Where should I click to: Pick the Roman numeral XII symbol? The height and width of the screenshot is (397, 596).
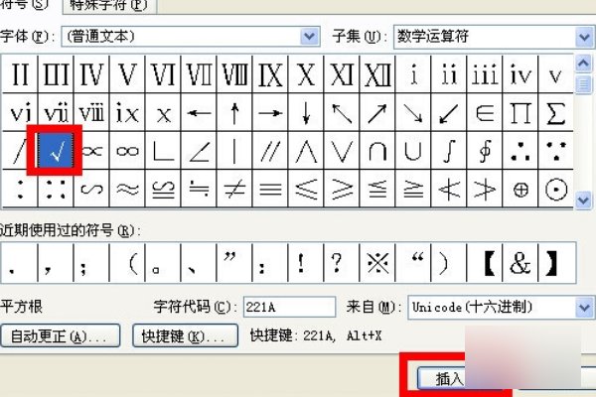(x=377, y=73)
